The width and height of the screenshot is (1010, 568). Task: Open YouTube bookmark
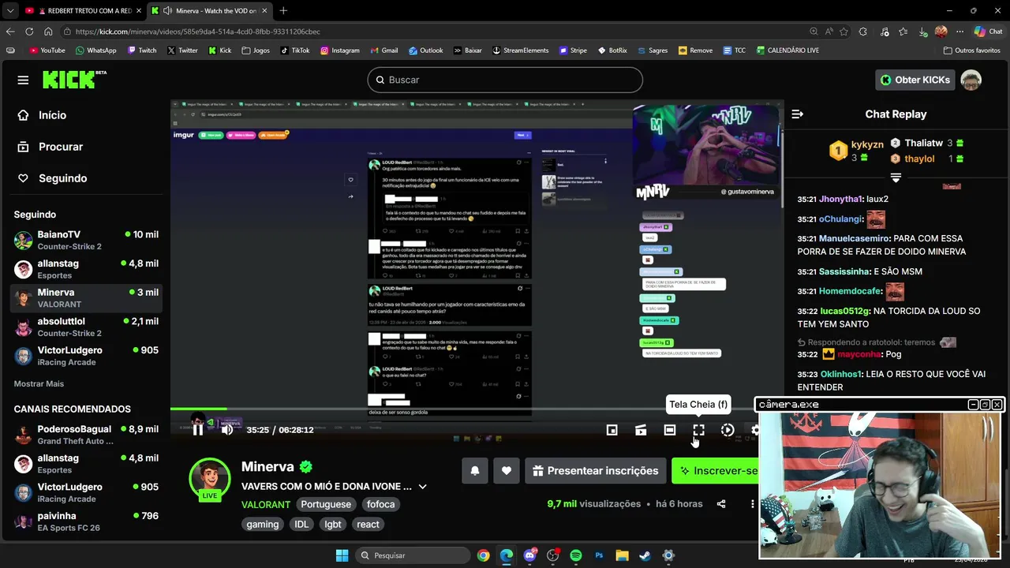(47, 50)
